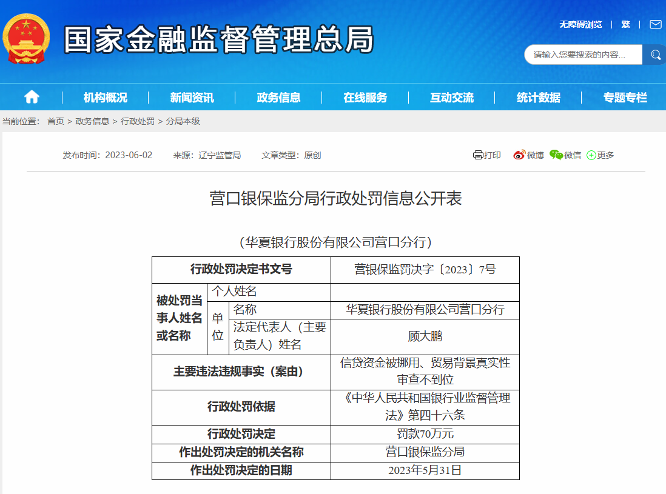Click the printer 打印 icon

478,155
